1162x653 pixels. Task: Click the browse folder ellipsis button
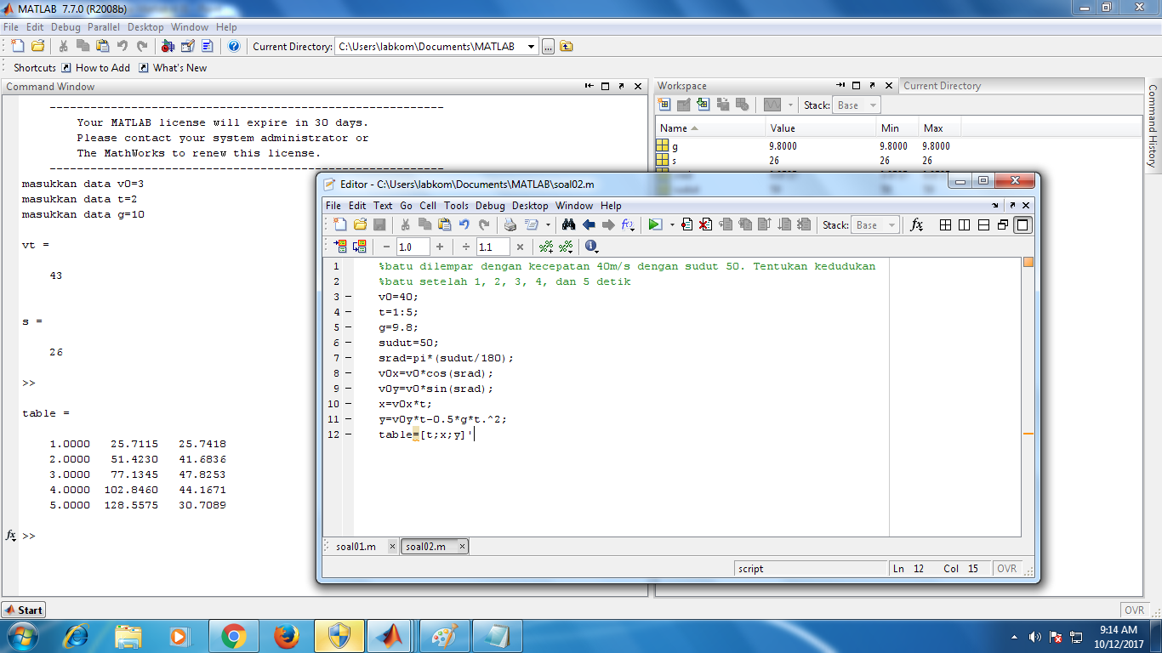[x=548, y=47]
